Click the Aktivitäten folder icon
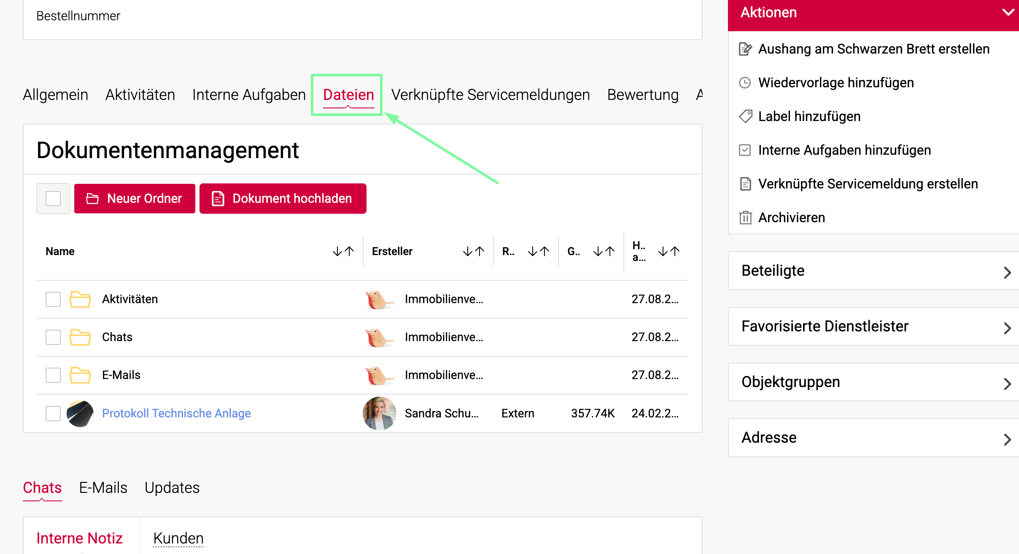The height and width of the screenshot is (554, 1019). tap(80, 299)
